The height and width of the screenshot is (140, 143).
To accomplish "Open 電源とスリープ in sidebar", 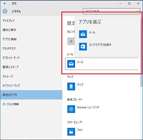I will [x=31, y=67].
